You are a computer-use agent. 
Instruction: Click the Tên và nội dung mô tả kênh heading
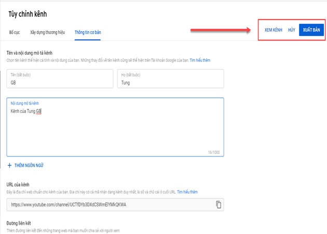click(30, 53)
